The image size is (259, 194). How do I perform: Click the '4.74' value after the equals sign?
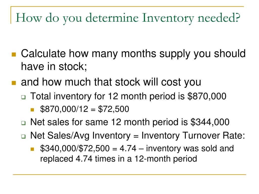click(x=128, y=148)
